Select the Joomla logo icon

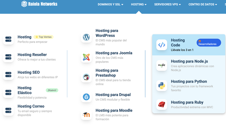(x=86, y=57)
